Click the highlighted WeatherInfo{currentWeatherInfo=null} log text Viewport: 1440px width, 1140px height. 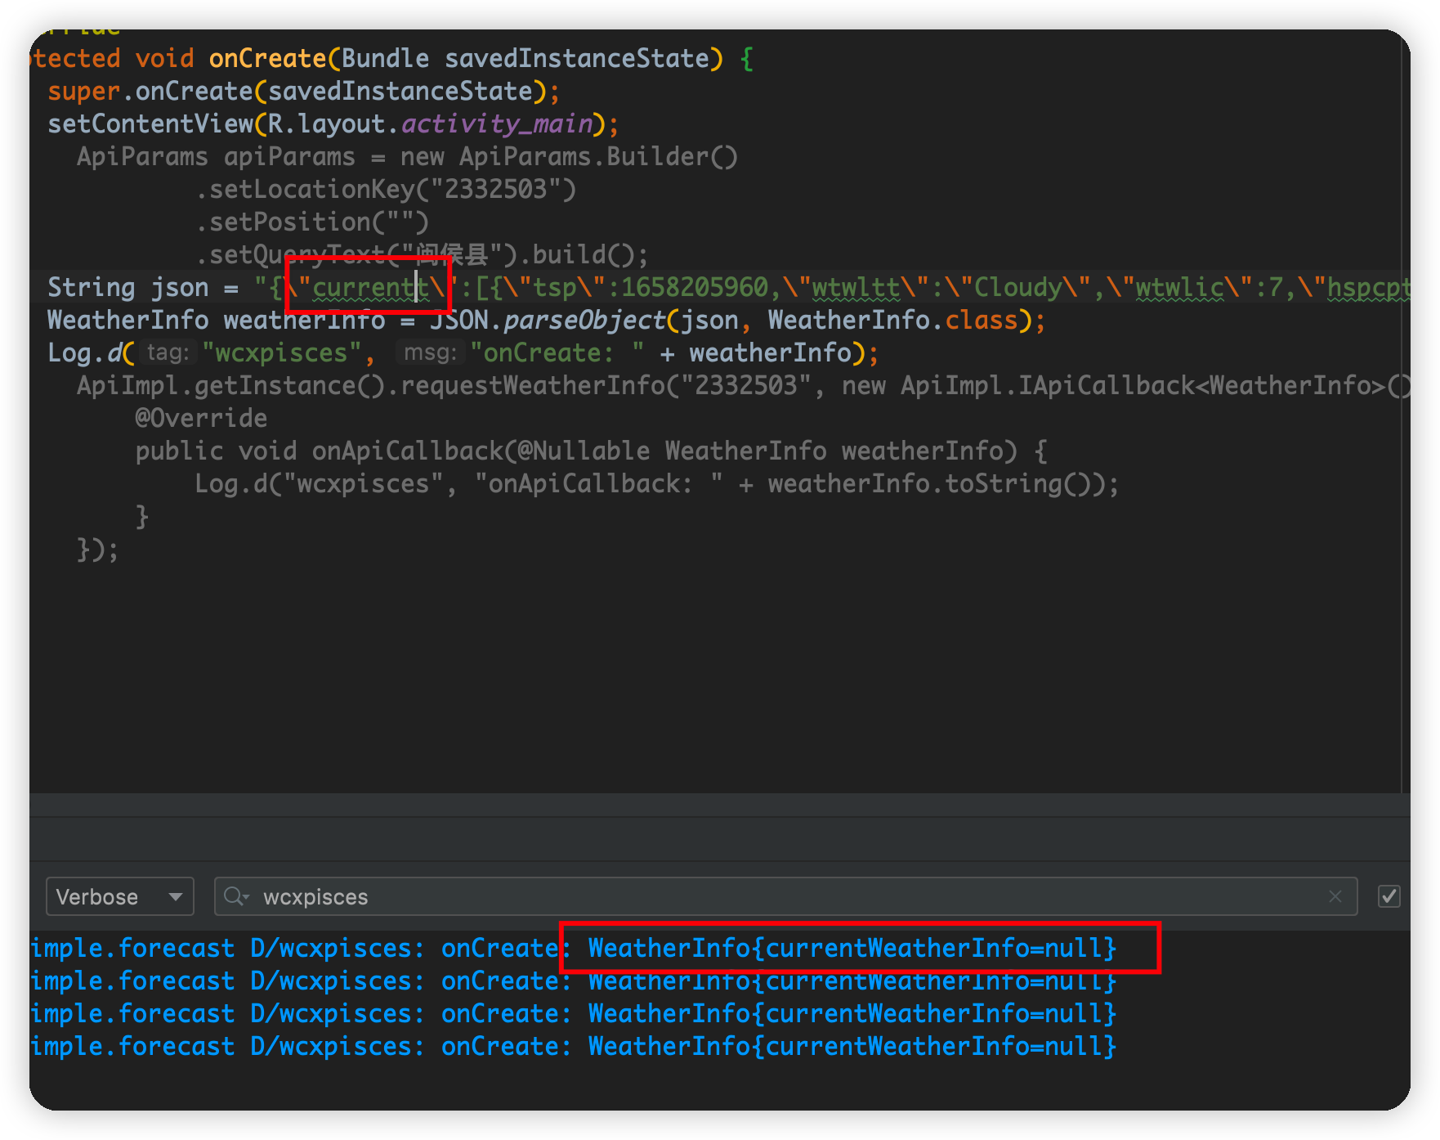pyautogui.click(x=850, y=948)
